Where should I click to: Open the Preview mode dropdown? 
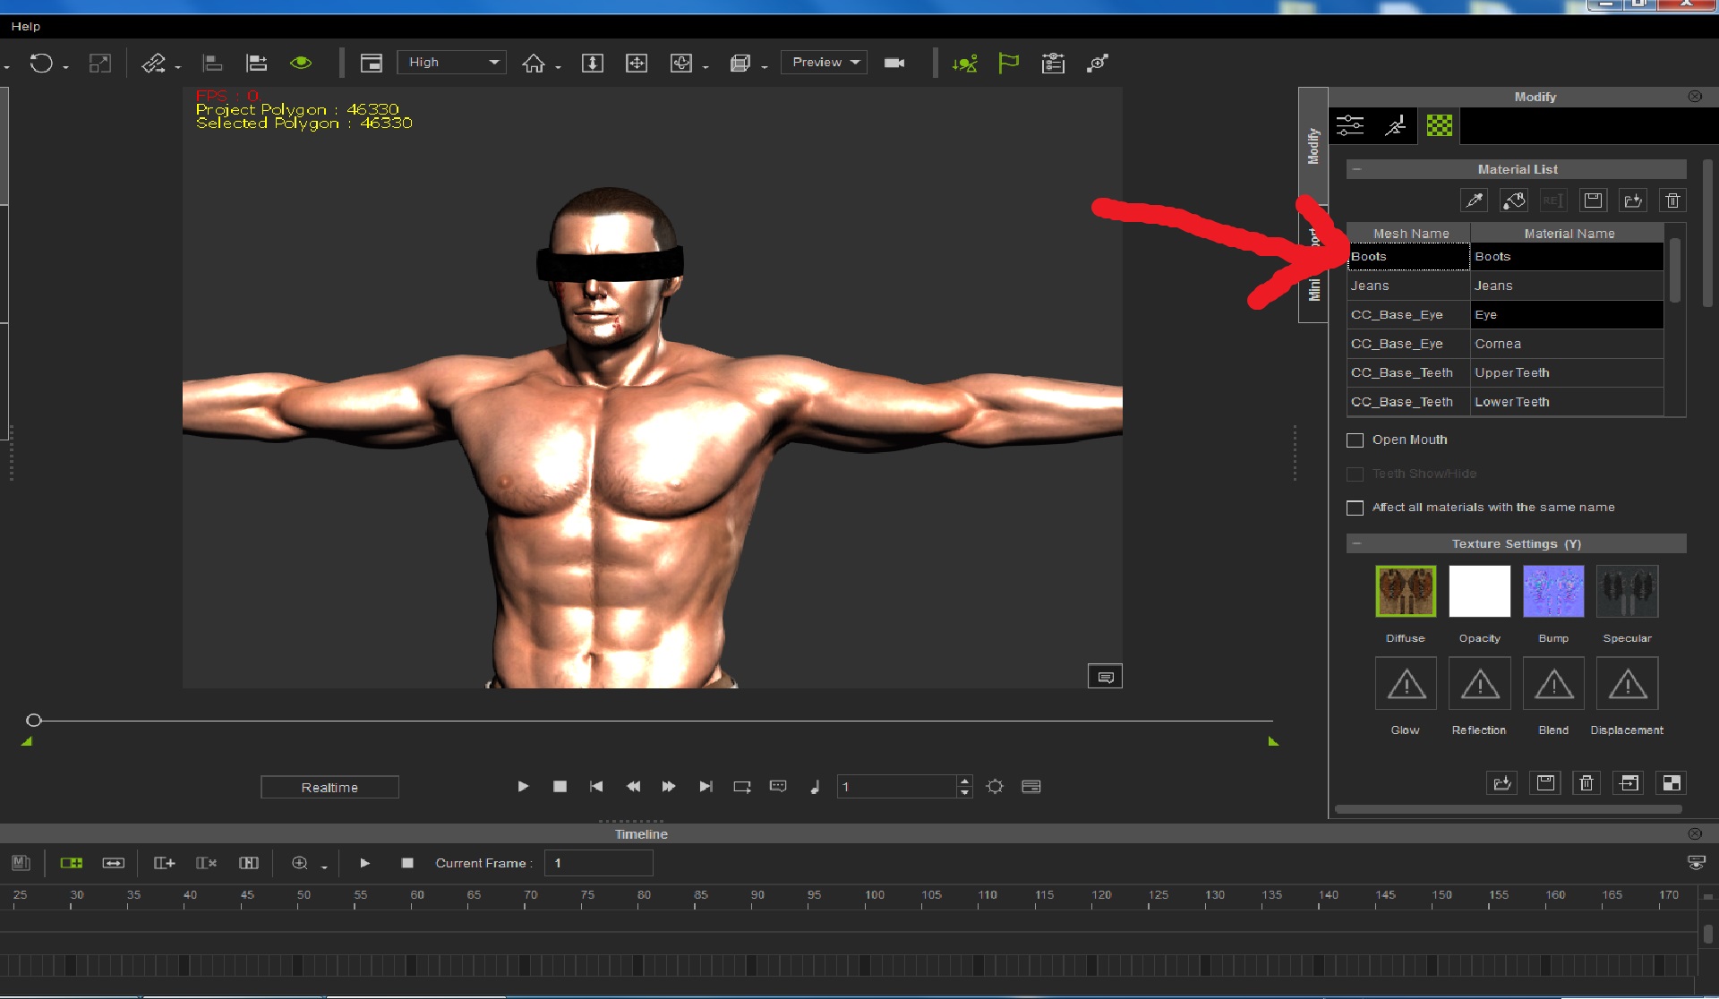coord(824,62)
